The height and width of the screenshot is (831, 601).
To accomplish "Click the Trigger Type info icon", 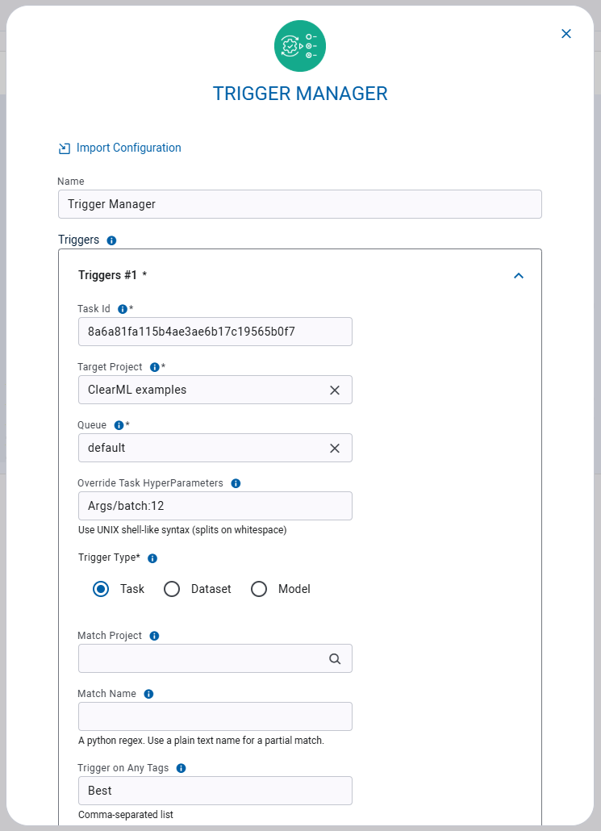I will tap(154, 557).
